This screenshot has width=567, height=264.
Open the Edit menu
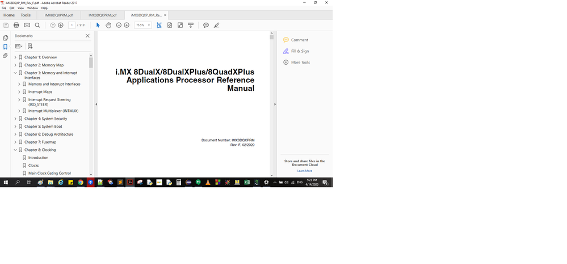coord(12,8)
